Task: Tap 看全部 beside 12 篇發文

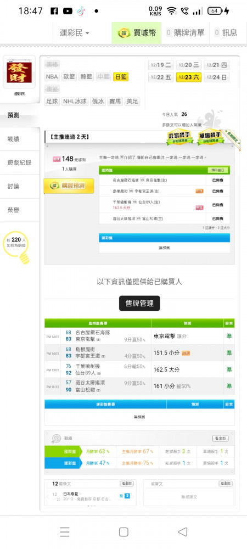Action: [127, 484]
